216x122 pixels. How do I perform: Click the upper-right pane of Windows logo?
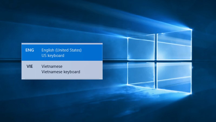(x=174, y=45)
